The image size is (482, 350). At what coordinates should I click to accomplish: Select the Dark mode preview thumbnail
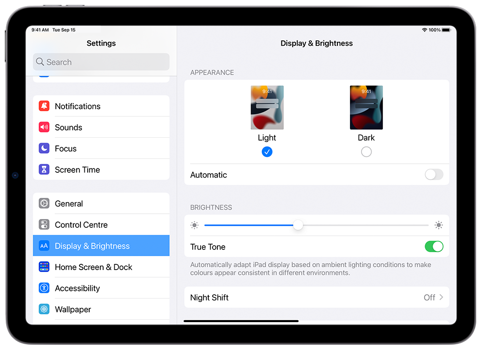click(x=366, y=107)
